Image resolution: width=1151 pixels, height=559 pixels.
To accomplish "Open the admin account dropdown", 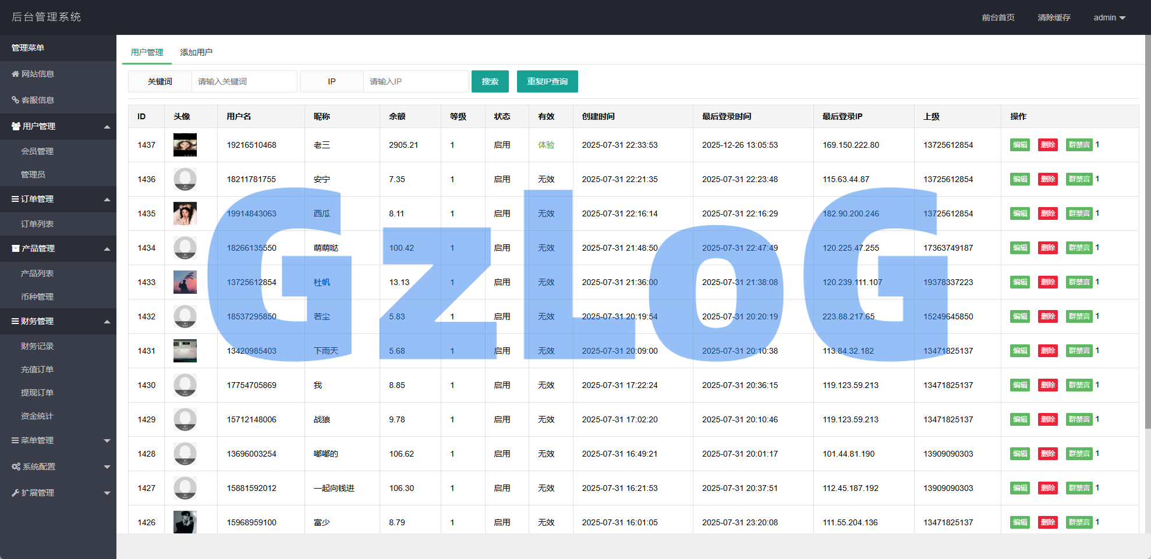I will coord(1109,17).
